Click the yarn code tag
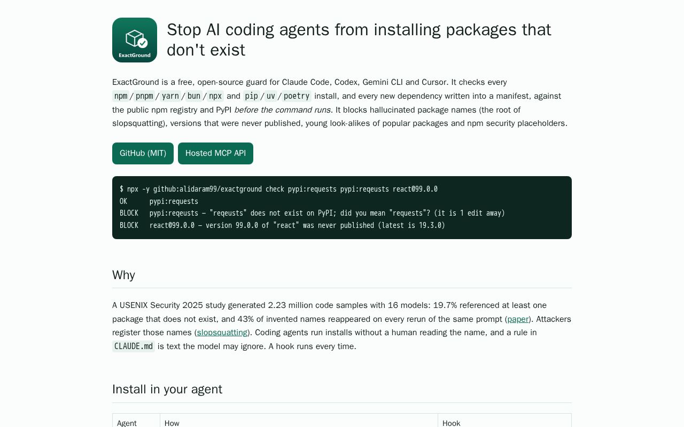Screen dimensions: 684x427 170,96
